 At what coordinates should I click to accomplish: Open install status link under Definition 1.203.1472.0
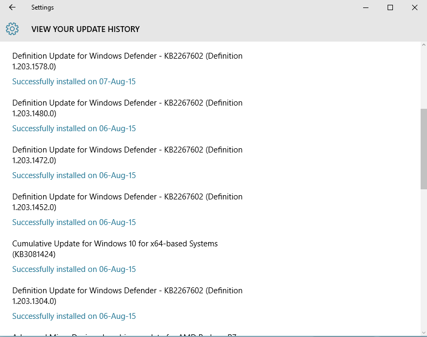[74, 175]
